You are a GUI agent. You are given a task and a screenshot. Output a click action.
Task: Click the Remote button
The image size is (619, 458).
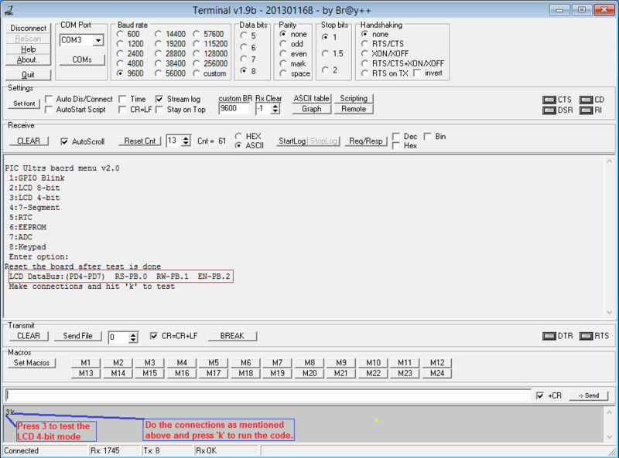[354, 109]
